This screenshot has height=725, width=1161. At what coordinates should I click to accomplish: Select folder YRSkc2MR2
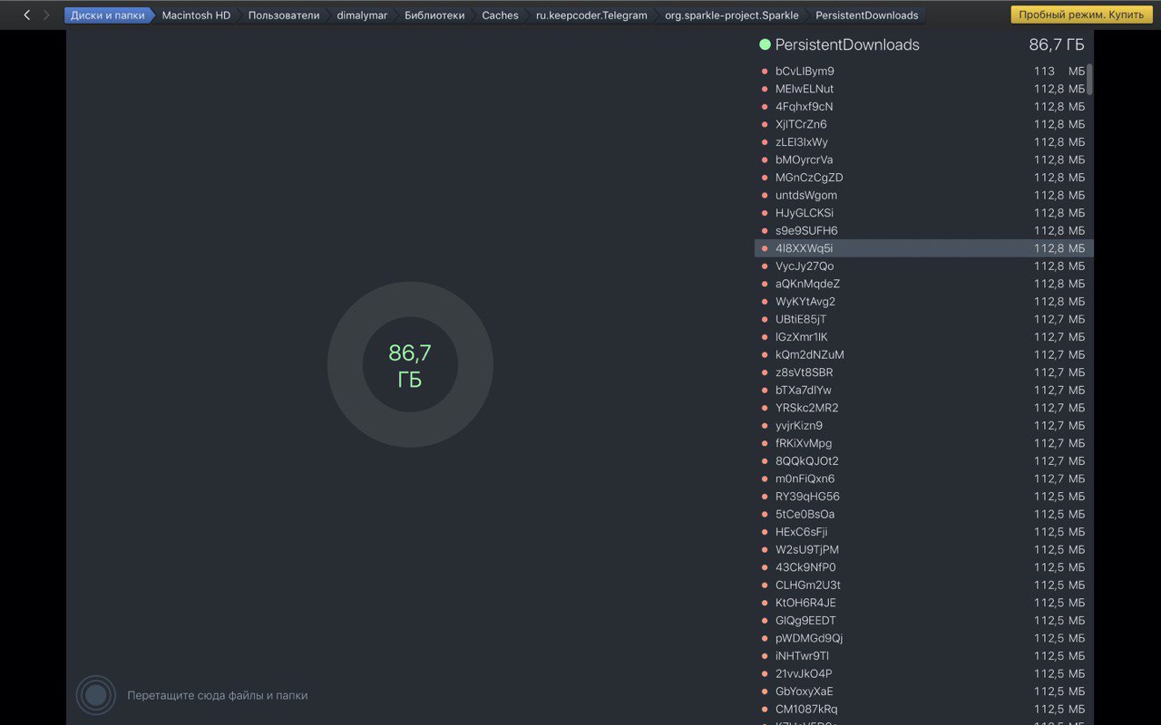[924, 408]
